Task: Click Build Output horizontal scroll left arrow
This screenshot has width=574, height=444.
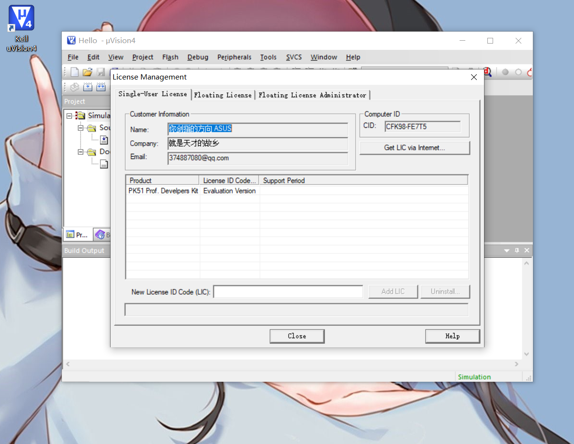Action: click(68, 364)
